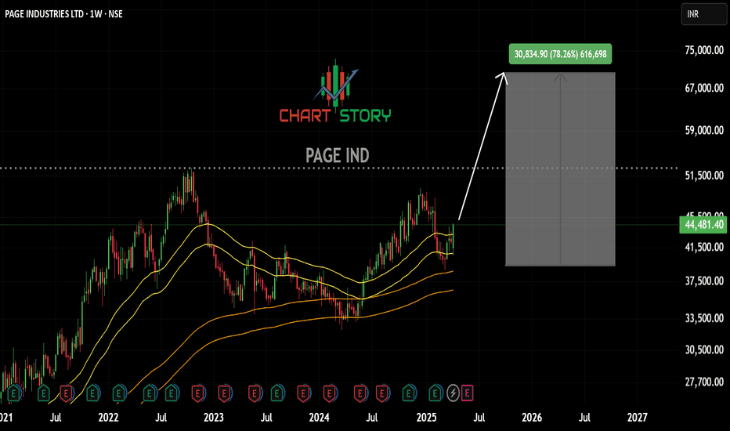The height and width of the screenshot is (431, 730).
Task: Click the 33,500.00 price axis label
Action: coord(704,318)
